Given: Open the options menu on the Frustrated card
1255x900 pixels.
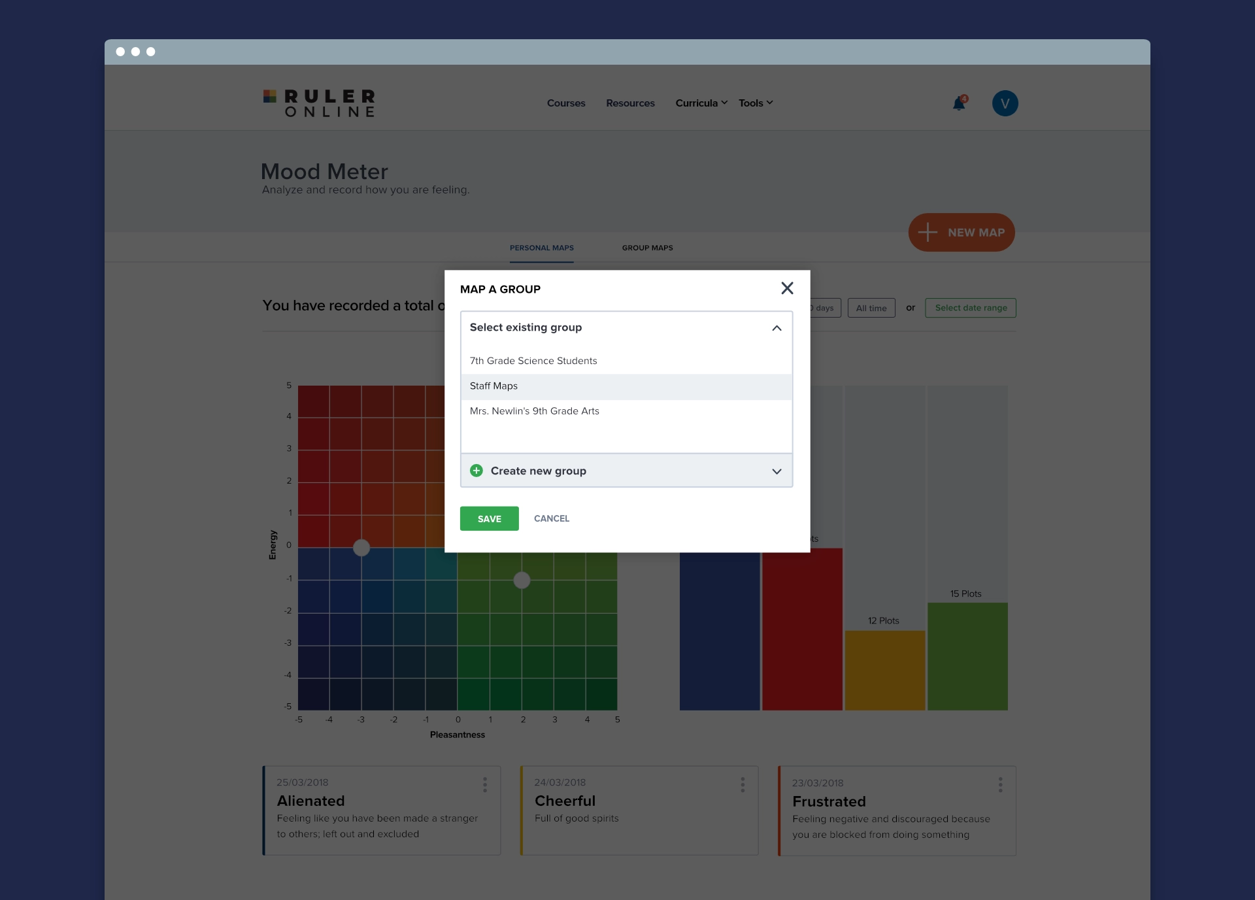Looking at the screenshot, I should click(1000, 785).
